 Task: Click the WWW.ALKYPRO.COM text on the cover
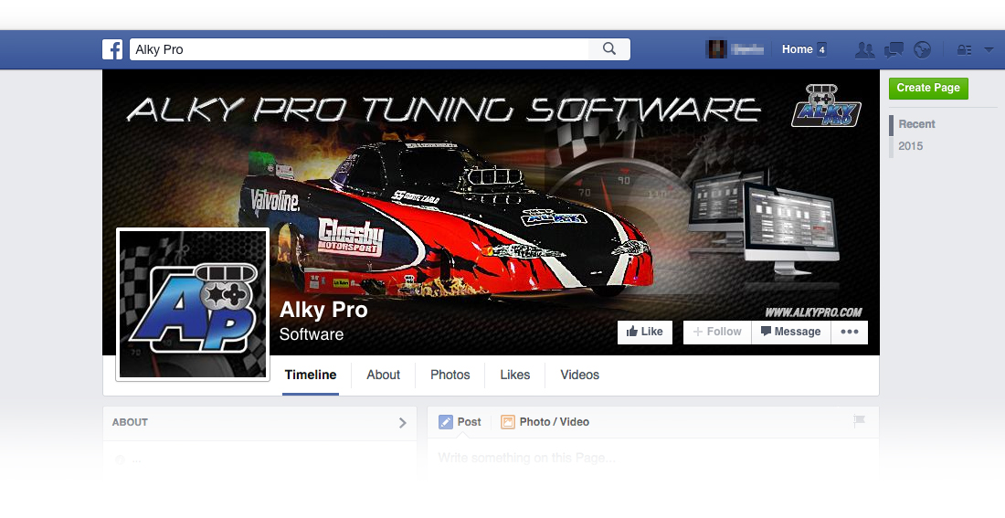click(x=813, y=312)
